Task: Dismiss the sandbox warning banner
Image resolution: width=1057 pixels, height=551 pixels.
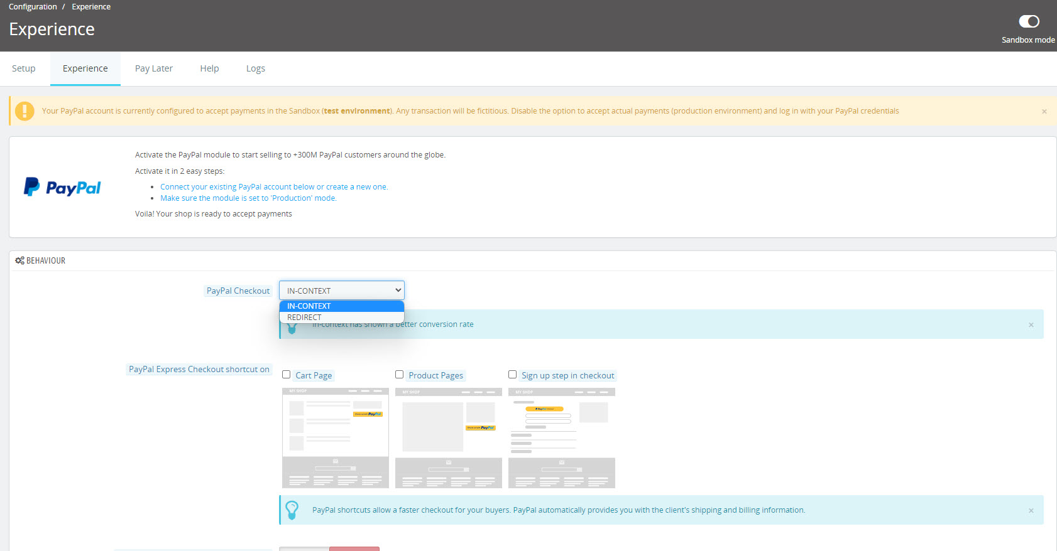Action: click(x=1044, y=112)
